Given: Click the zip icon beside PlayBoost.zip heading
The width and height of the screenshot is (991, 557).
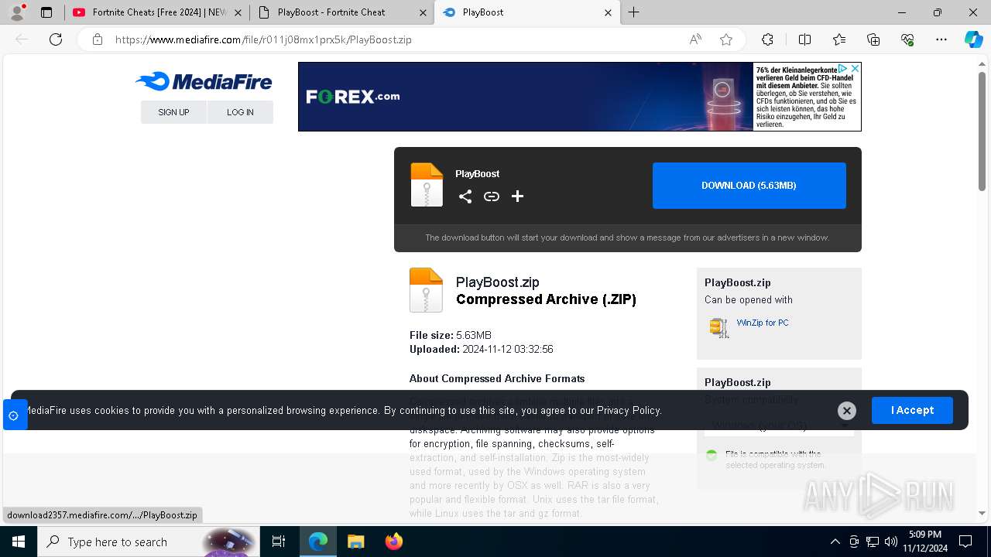Looking at the screenshot, I should [426, 290].
